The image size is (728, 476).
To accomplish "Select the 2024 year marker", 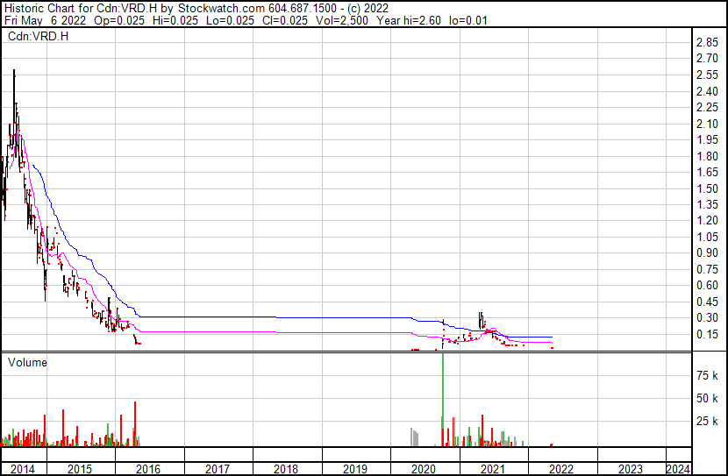I will pos(678,469).
